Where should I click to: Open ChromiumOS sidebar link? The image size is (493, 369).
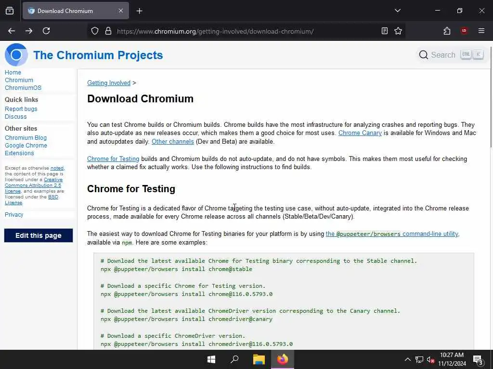point(23,88)
